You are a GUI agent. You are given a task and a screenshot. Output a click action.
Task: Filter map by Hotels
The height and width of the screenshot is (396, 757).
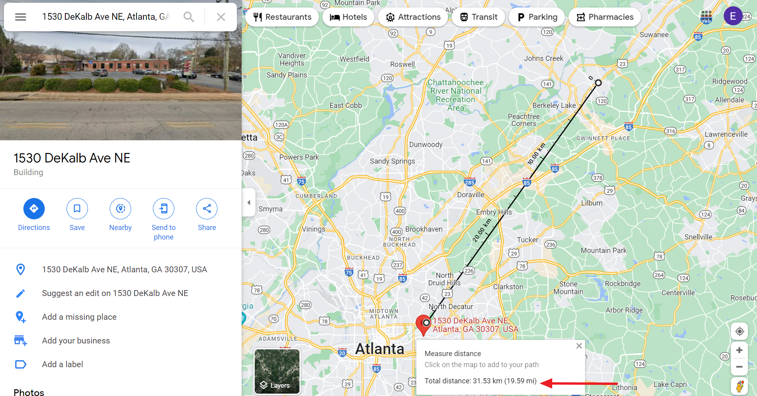348,17
